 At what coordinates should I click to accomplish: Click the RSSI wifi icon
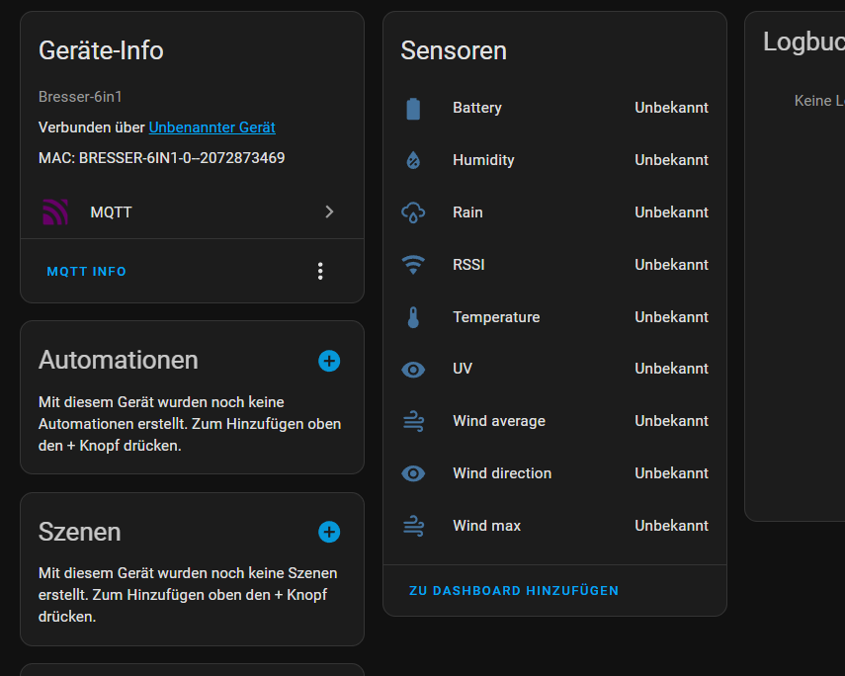(413, 265)
